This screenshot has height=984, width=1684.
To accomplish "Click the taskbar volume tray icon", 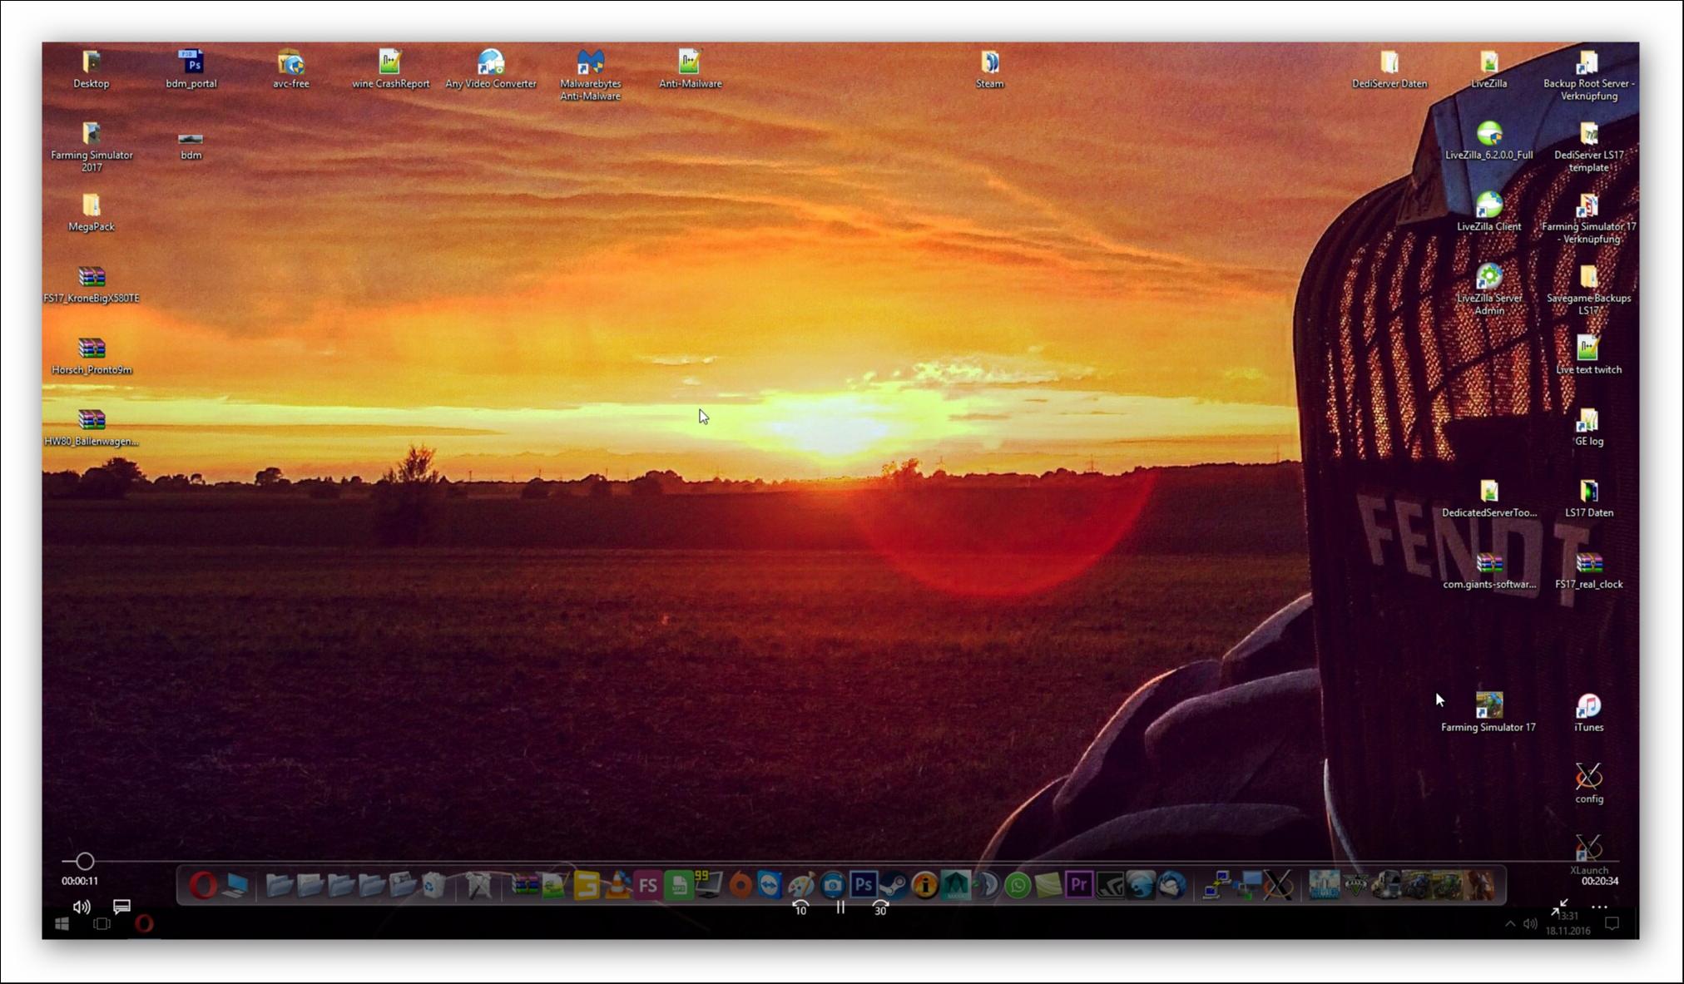I will (1530, 923).
